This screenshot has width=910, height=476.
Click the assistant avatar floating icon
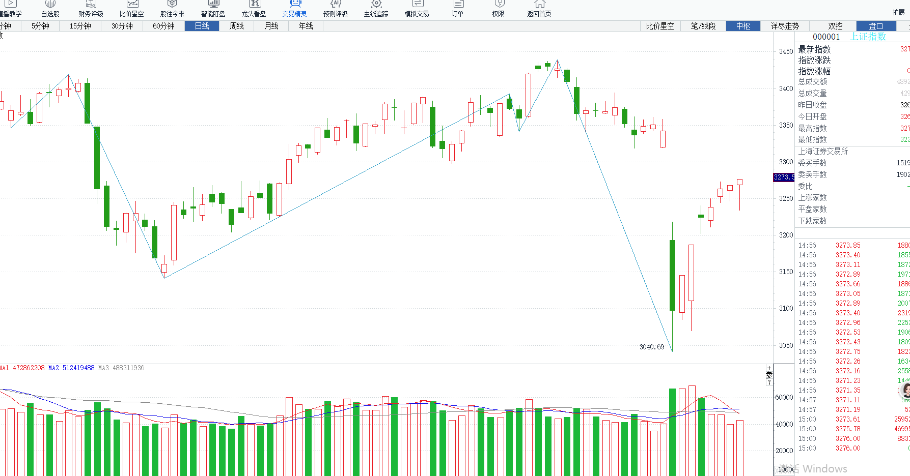[905, 390]
